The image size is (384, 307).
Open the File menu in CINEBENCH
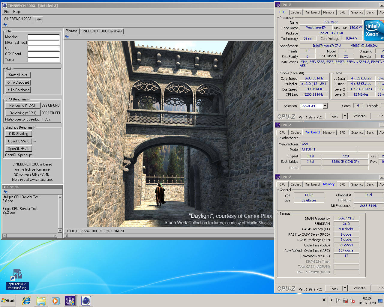(x=7, y=12)
